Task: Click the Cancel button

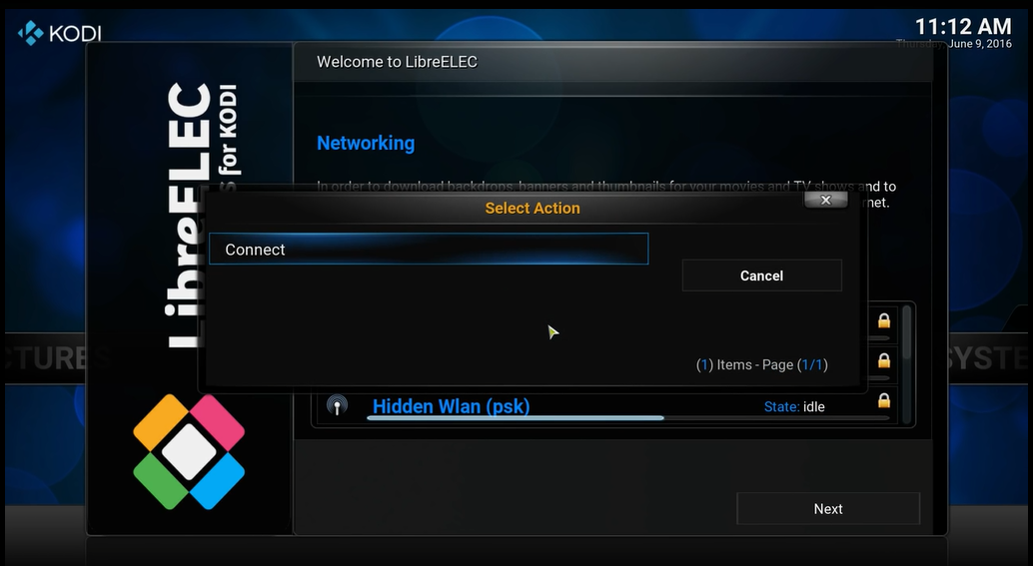Action: point(761,276)
